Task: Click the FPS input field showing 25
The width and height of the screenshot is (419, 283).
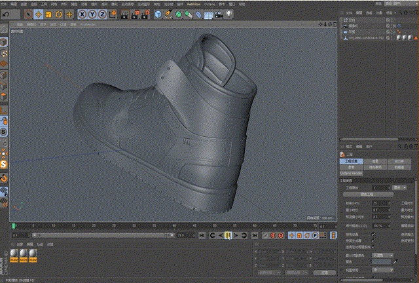Action: click(381, 203)
